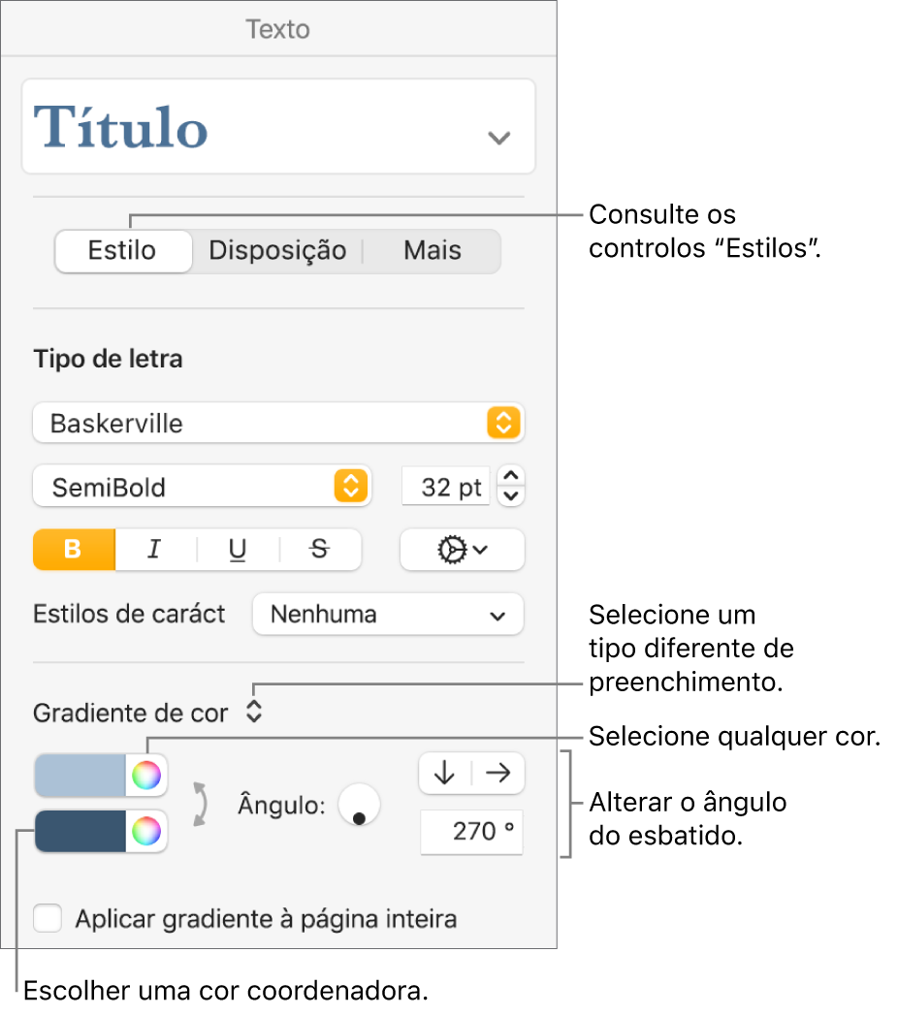This screenshot has width=898, height=1016.
Task: Open the SemiBold typeface popup
Action: click(x=202, y=487)
